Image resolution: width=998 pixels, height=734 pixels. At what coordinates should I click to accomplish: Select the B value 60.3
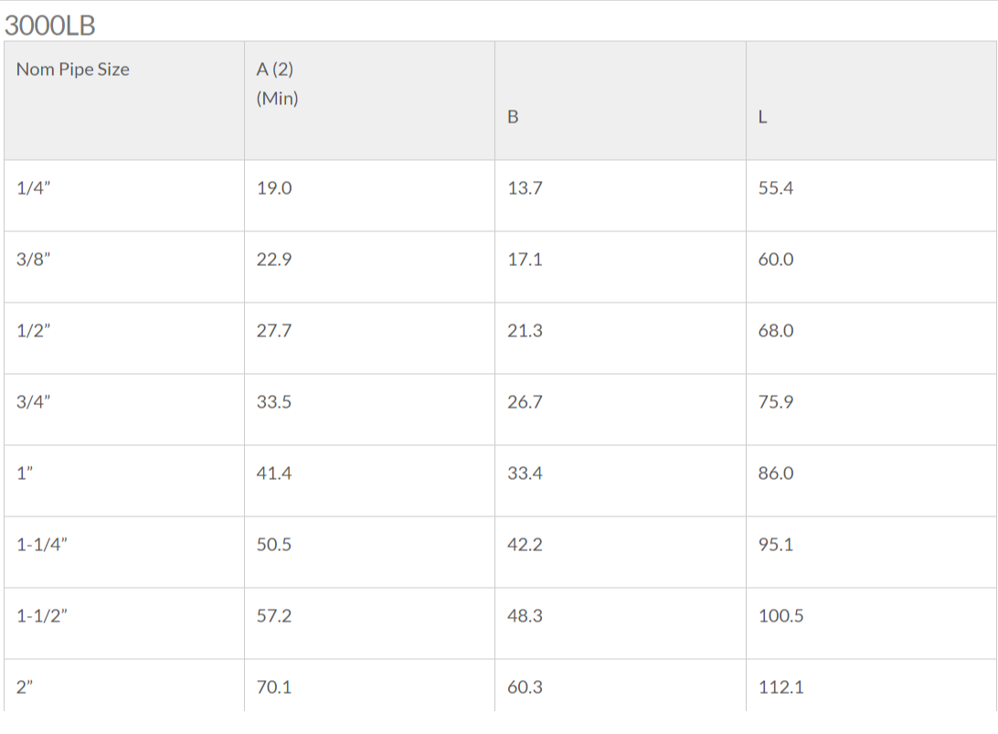[x=525, y=687]
